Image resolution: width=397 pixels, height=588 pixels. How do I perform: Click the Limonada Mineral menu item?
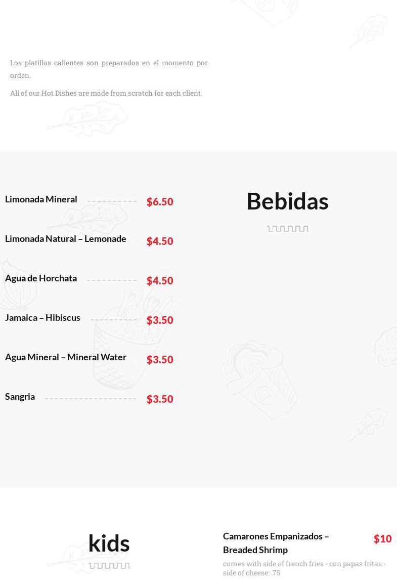click(41, 199)
